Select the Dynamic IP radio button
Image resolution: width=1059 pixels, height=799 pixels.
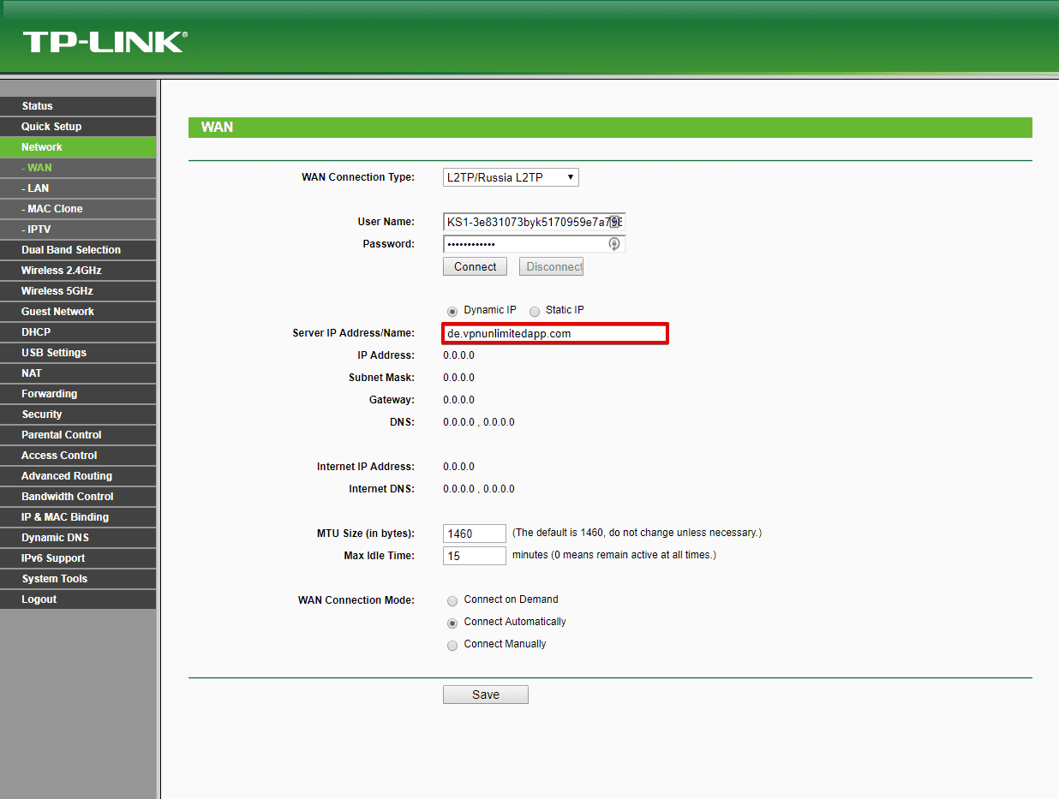click(452, 311)
